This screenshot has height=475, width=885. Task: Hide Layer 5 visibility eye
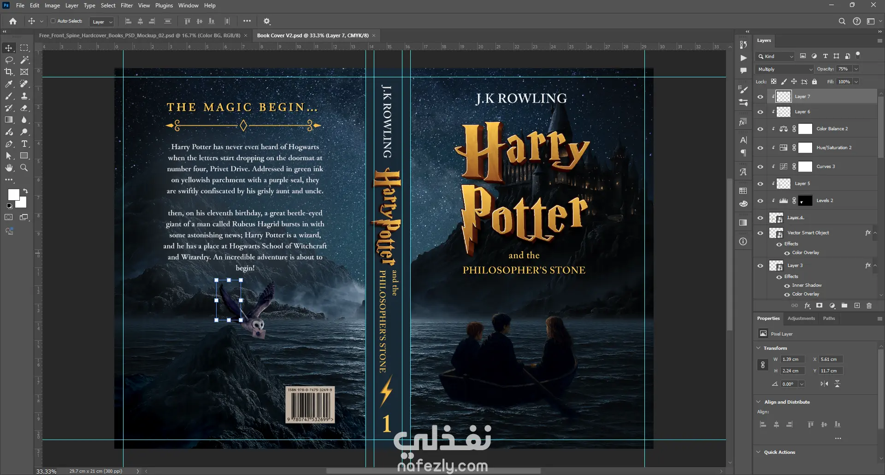(x=761, y=184)
